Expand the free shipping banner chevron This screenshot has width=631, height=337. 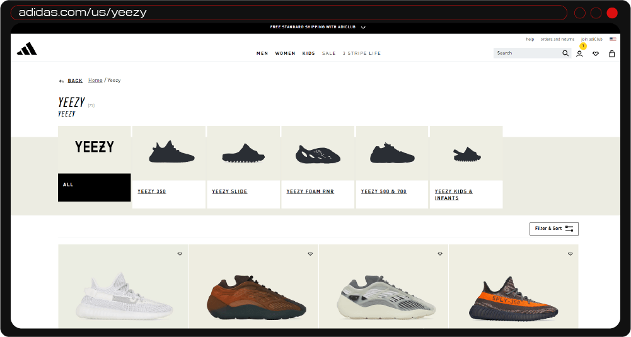[363, 27]
